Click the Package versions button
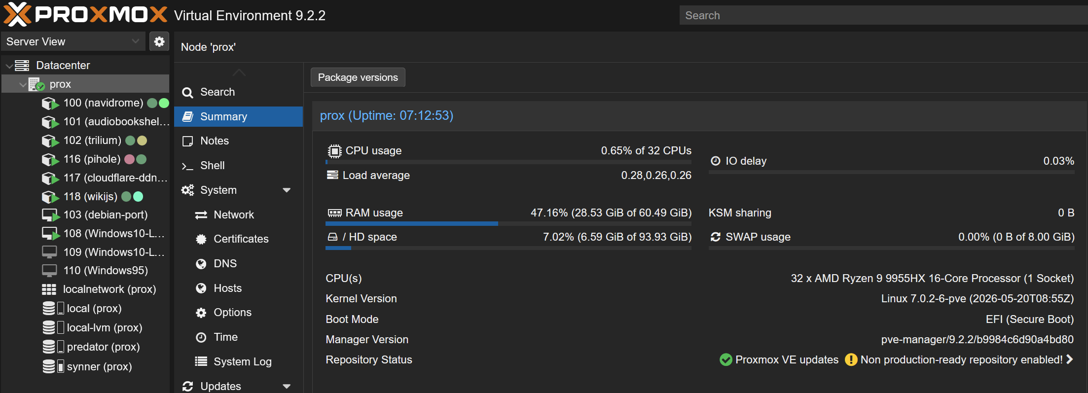The width and height of the screenshot is (1088, 393). 358,77
